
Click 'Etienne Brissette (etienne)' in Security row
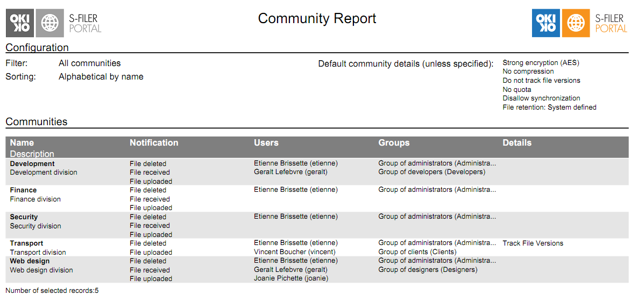coord(296,216)
